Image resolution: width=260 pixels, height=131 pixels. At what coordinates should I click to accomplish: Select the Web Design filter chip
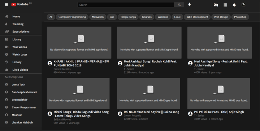point(221,17)
